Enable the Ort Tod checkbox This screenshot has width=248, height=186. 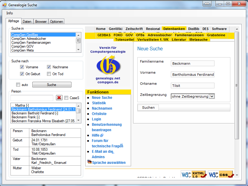[49, 74]
